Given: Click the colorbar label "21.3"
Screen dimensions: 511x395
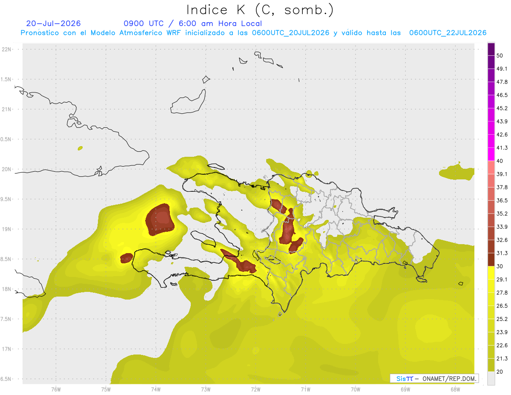Looking at the screenshot, I should (x=502, y=359).
